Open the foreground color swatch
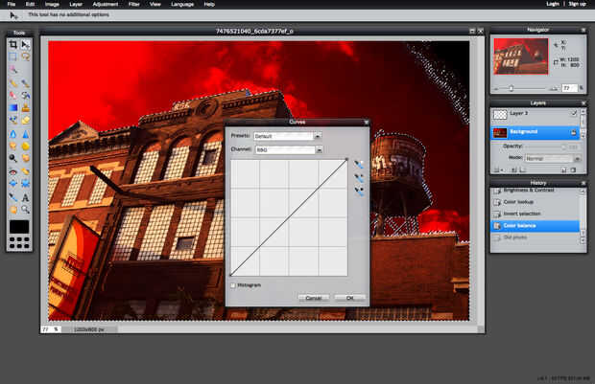595x384 pixels. 19,227
